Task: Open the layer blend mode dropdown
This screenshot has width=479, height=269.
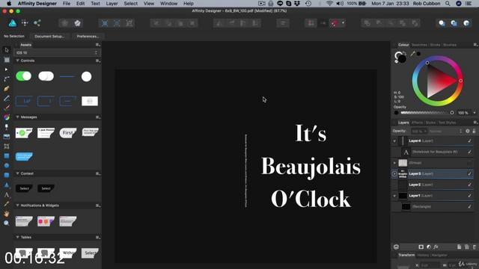Action: click(445, 132)
